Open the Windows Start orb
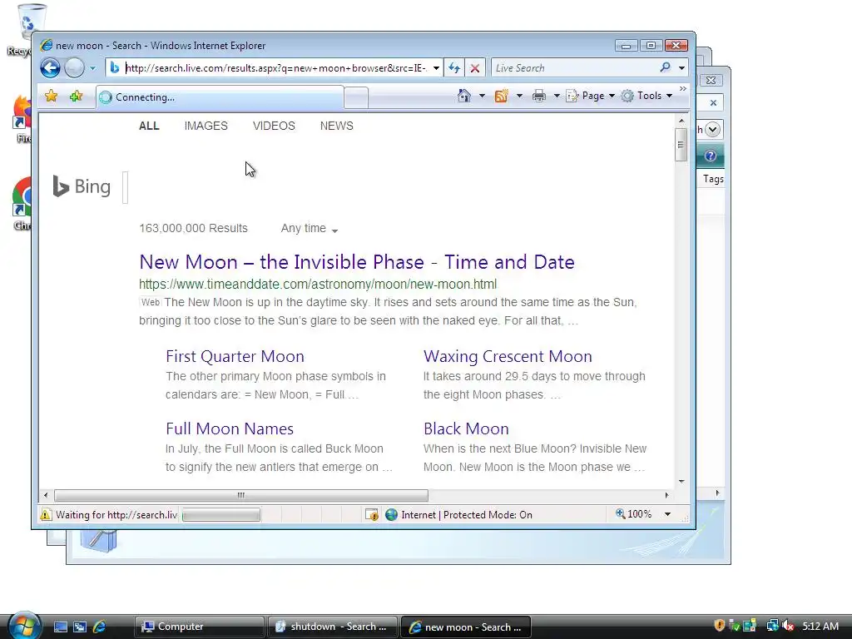This screenshot has height=639, width=852. (x=24, y=625)
